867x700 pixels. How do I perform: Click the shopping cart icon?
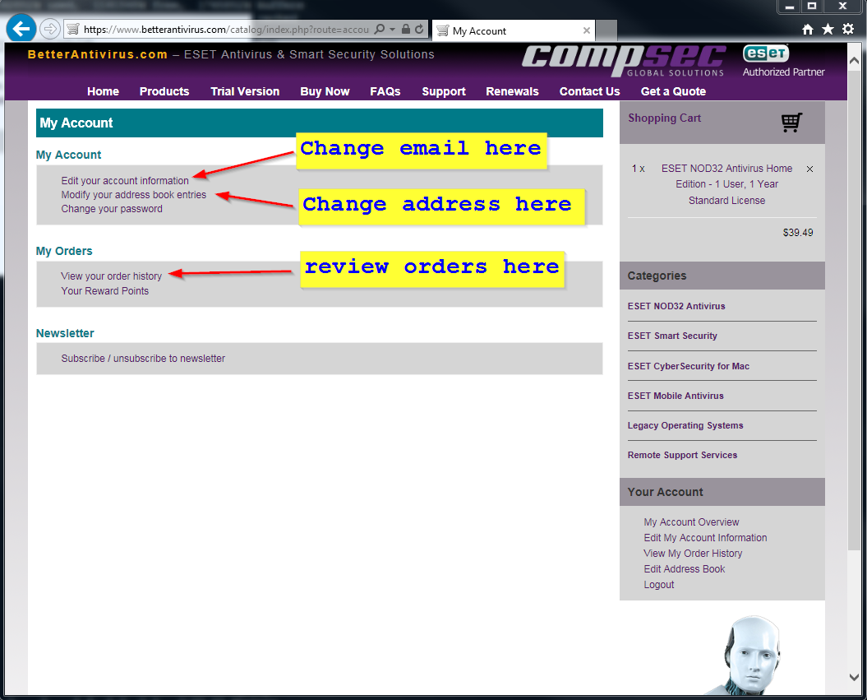pos(791,123)
